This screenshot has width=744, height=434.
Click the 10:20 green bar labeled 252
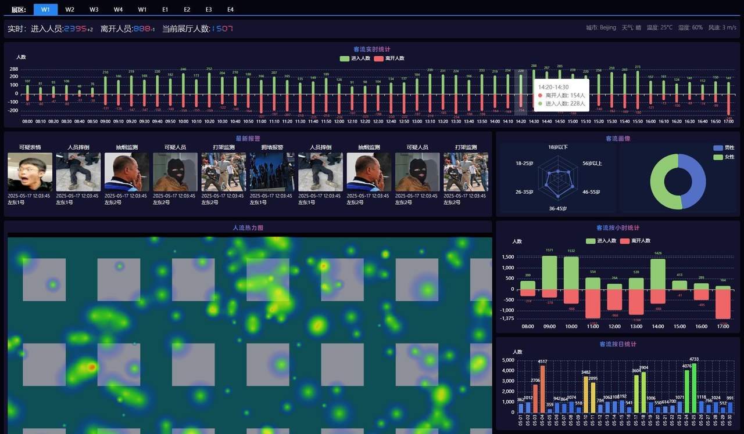tap(209, 82)
